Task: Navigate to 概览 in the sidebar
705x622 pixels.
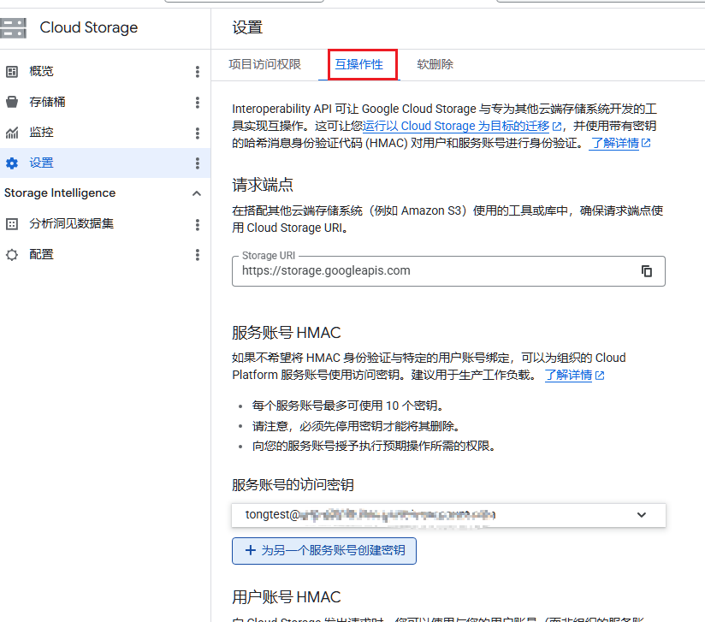Action: coord(41,72)
